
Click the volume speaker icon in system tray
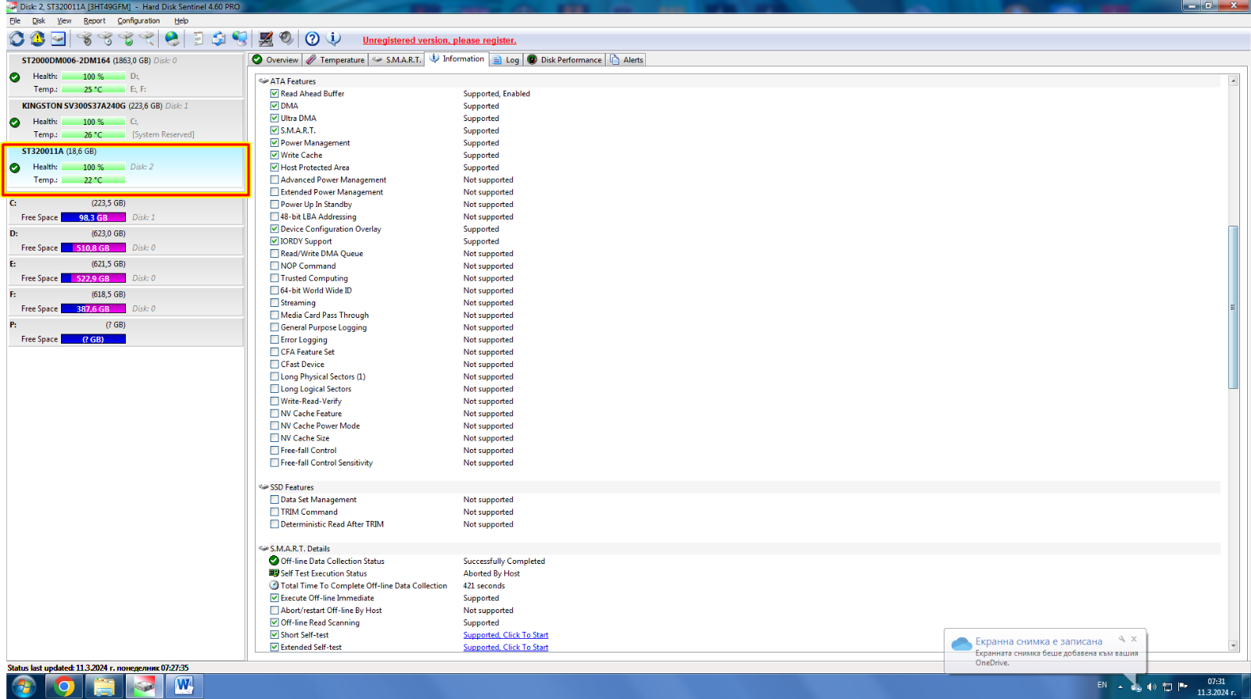[x=1151, y=687]
